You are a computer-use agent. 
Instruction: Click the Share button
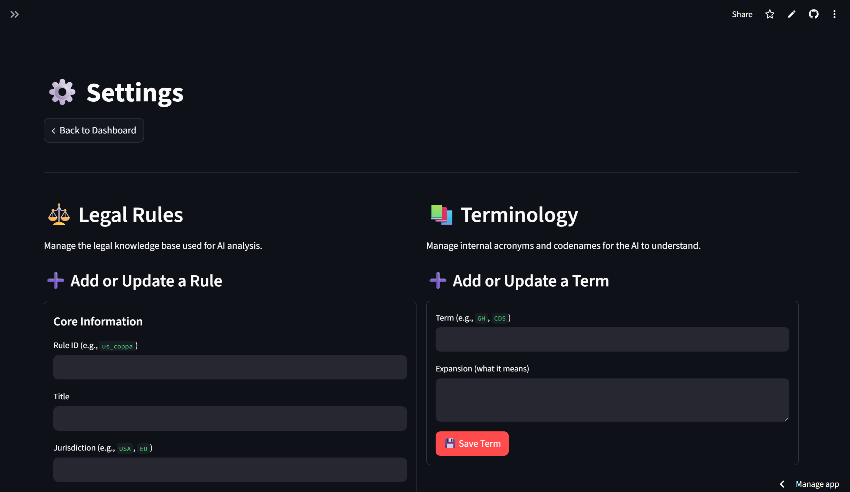[742, 14]
